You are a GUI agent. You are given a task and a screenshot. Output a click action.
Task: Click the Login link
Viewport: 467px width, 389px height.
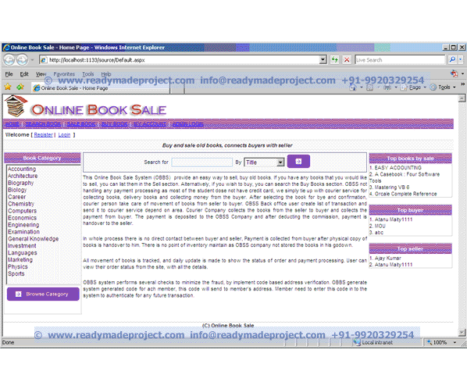point(64,135)
